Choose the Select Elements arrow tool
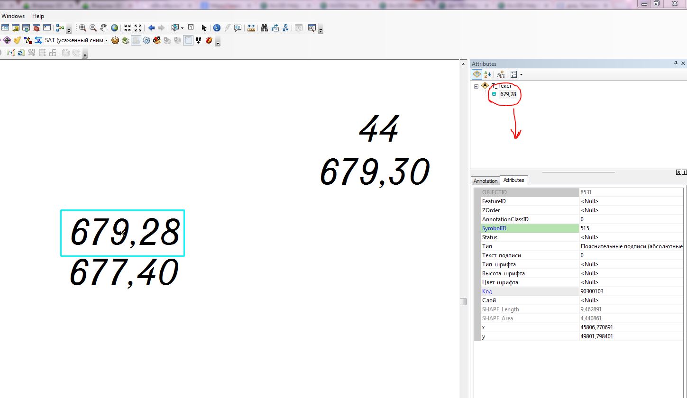Viewport: 687px width, 398px height. (204, 28)
